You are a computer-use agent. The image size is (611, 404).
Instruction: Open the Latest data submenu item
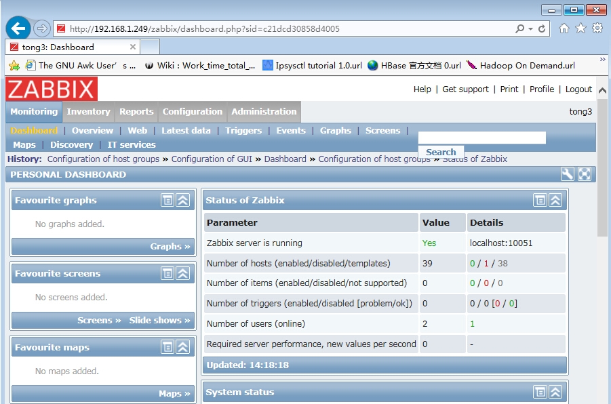[x=186, y=131]
